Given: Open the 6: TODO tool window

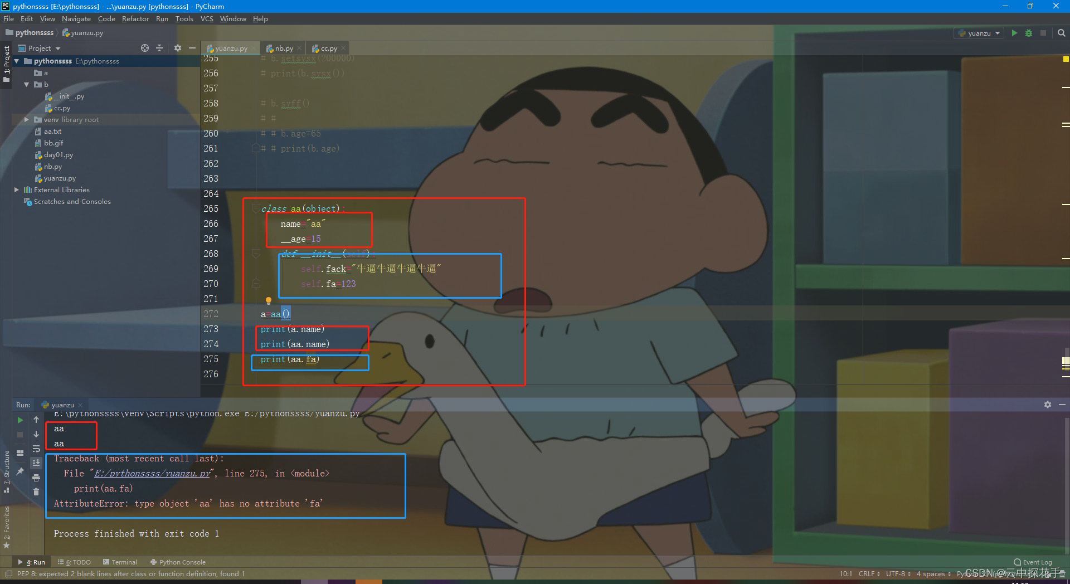Looking at the screenshot, I should 74,562.
